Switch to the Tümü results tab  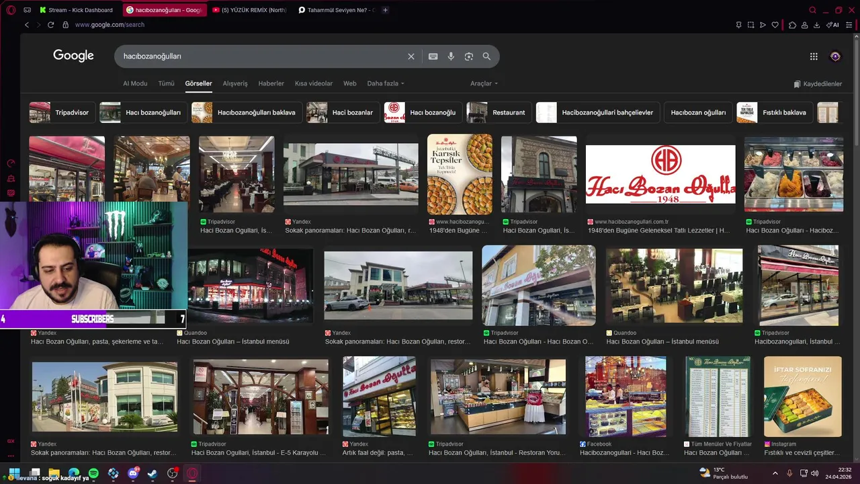pos(166,83)
